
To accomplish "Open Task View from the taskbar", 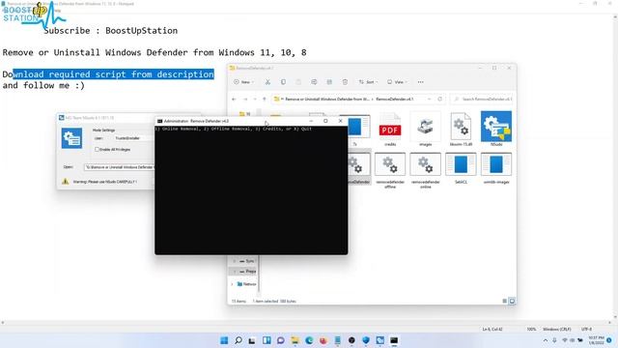I will tap(252, 340).
